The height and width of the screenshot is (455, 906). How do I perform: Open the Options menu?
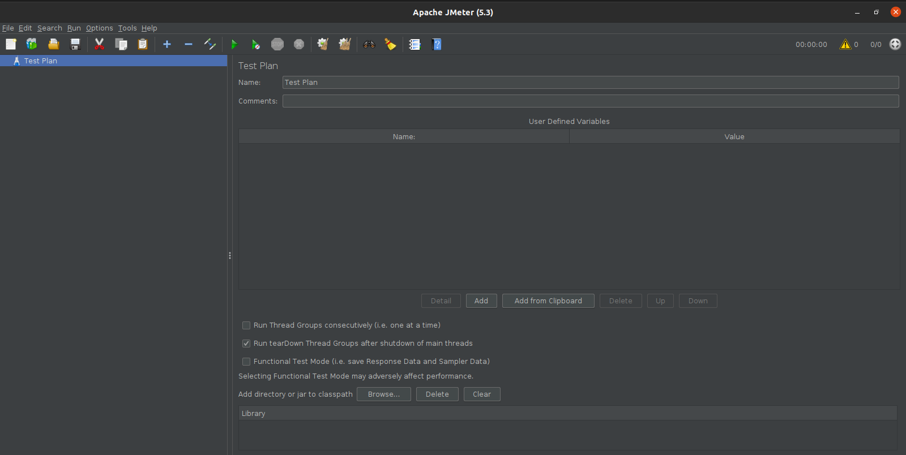pyautogui.click(x=100, y=28)
